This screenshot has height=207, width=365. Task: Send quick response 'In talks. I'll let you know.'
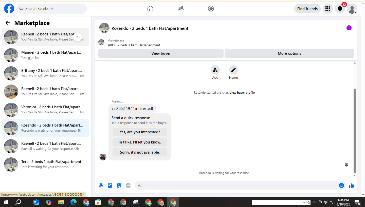tap(140, 142)
